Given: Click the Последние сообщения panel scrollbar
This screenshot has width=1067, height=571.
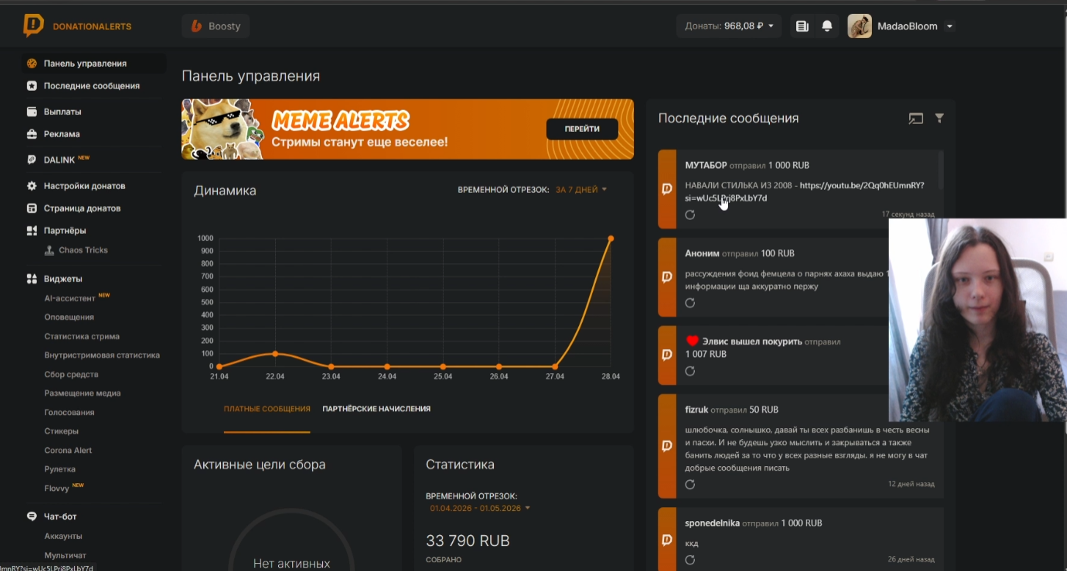Looking at the screenshot, I should (941, 170).
